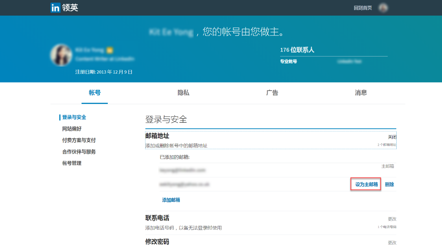
Task: Delete the secondary email with 删除
Action: (x=389, y=184)
